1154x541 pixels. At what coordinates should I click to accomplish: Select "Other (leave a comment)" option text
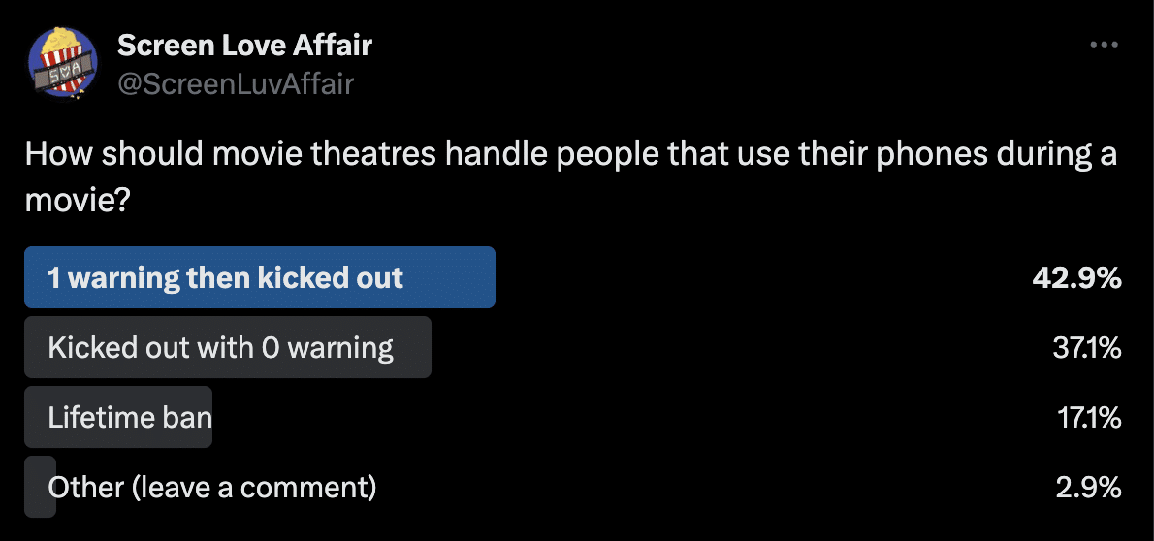pos(212,486)
